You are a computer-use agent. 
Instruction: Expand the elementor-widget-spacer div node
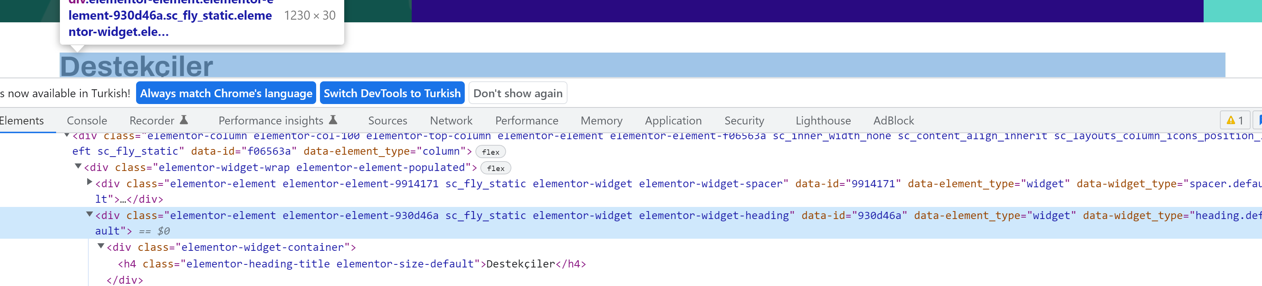click(89, 182)
